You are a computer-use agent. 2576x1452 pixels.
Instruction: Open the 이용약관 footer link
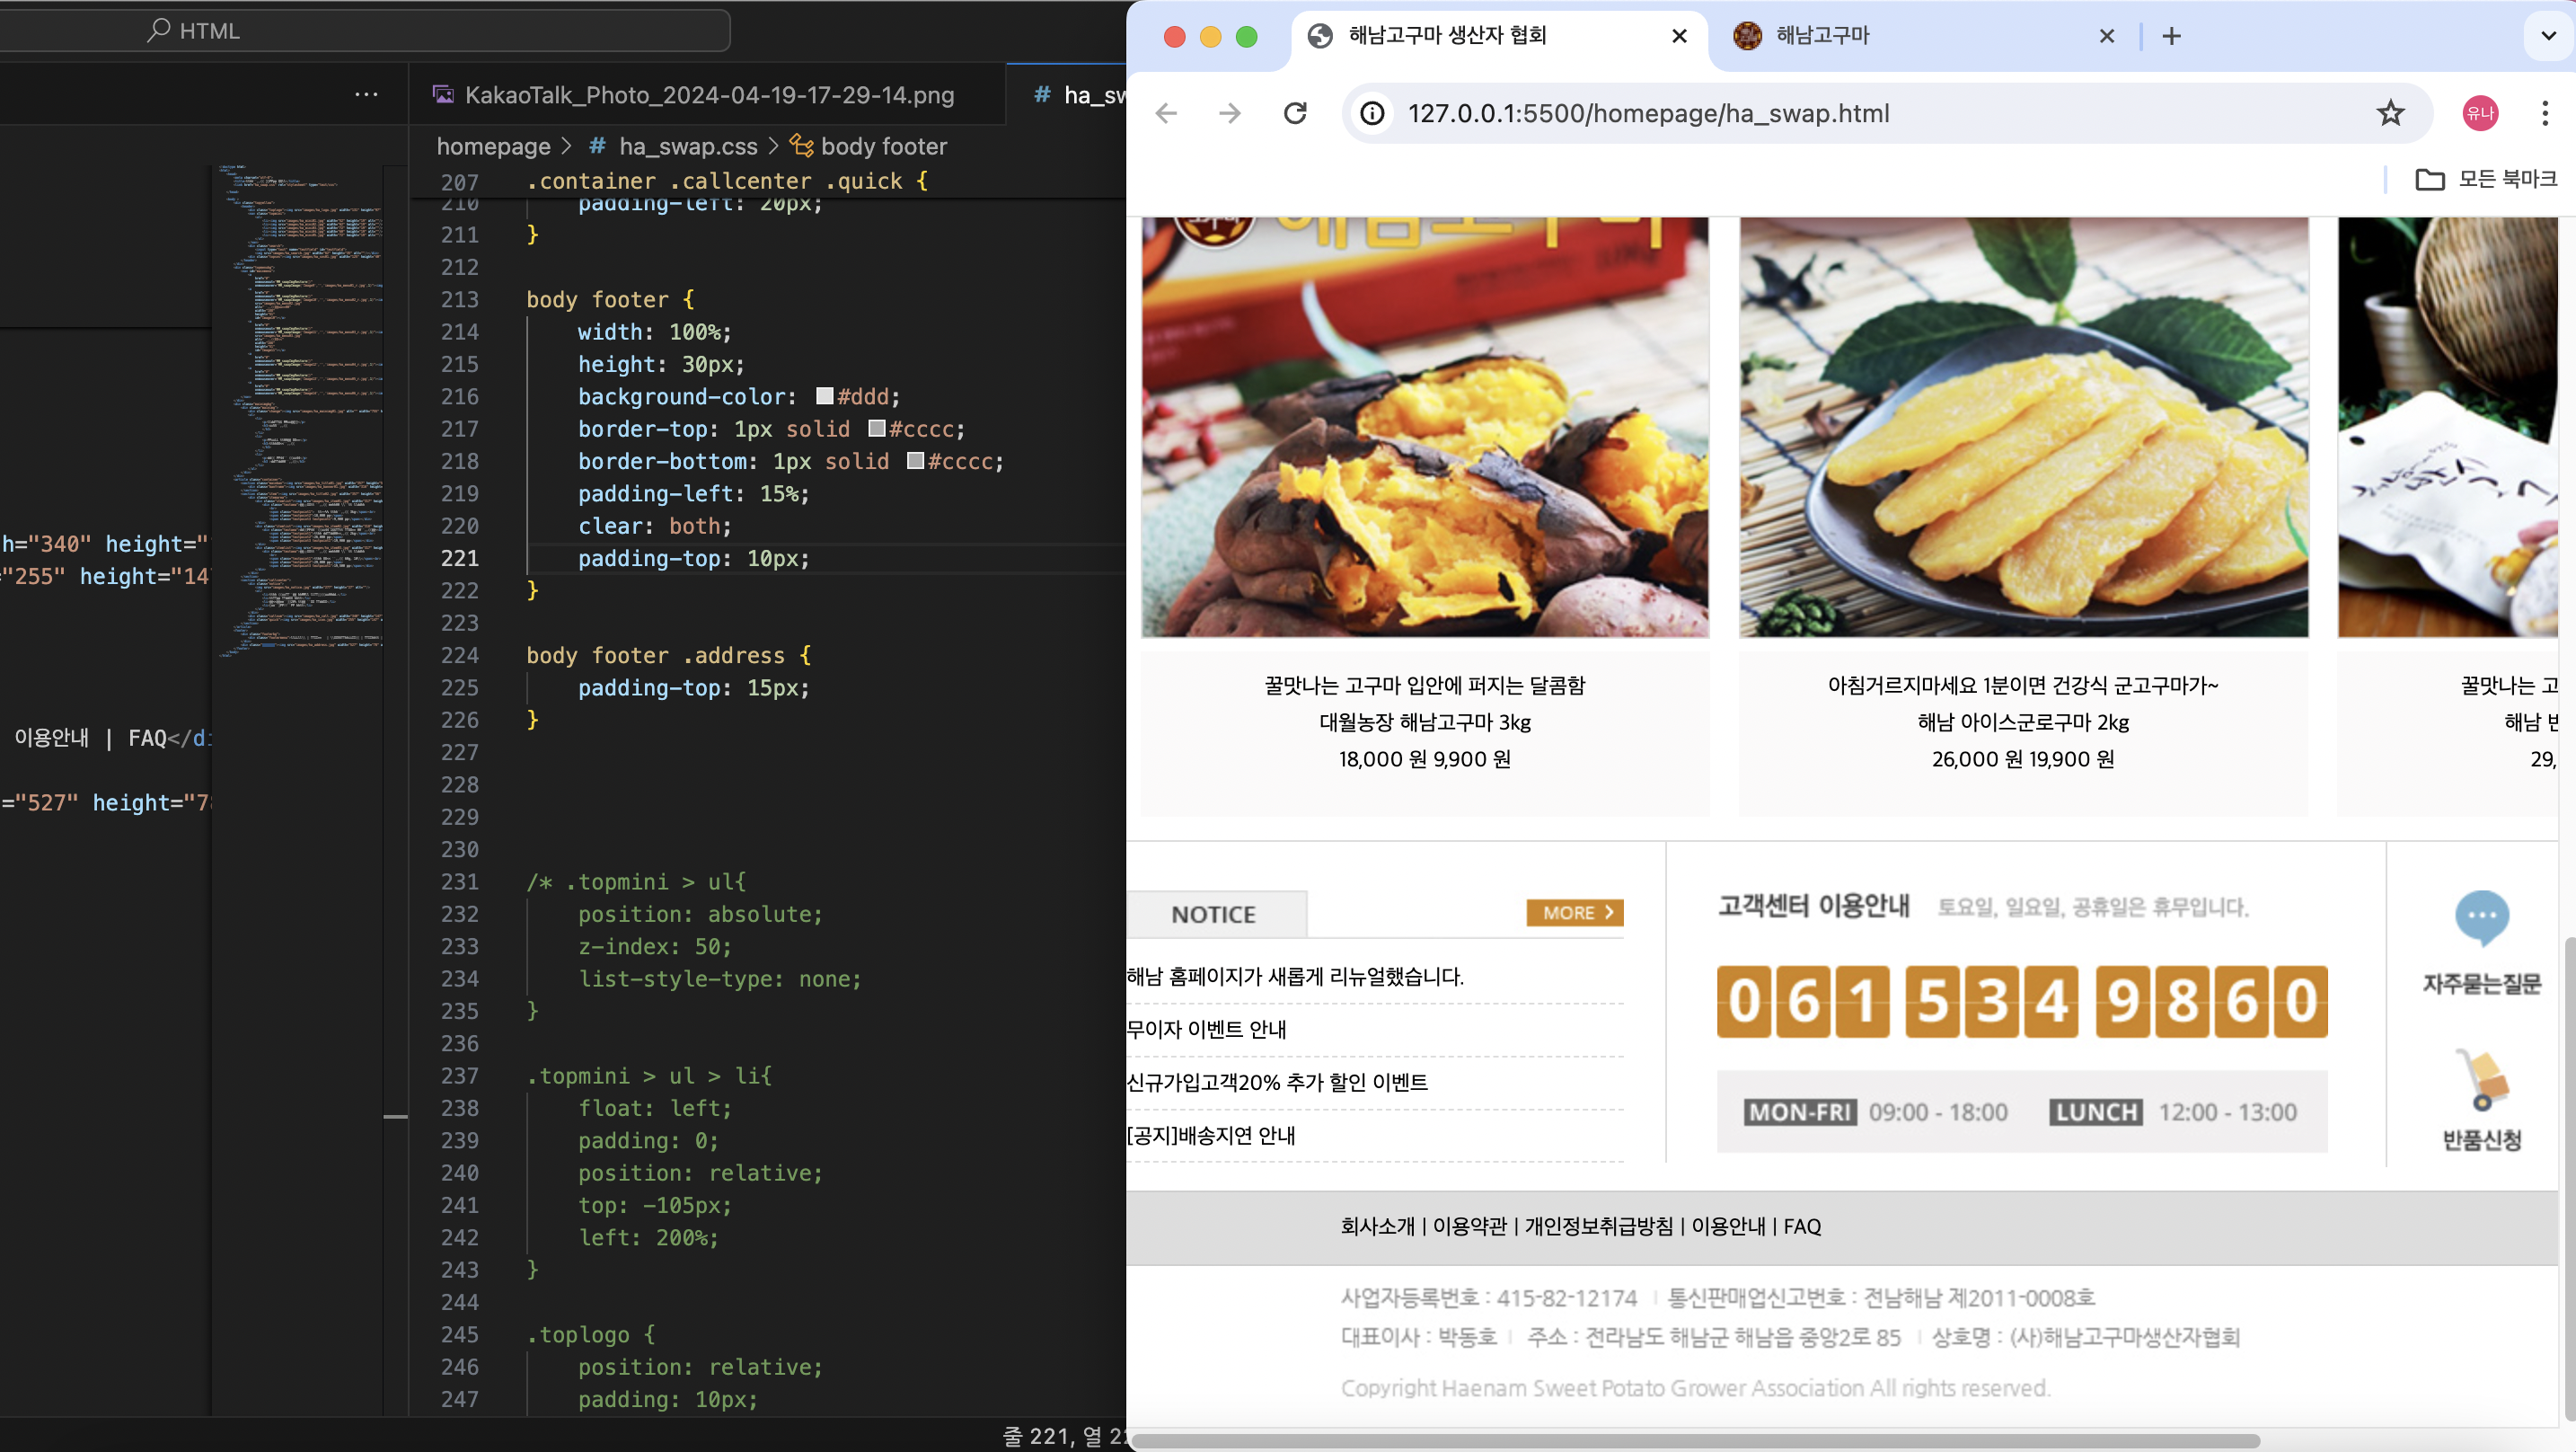pos(1469,1226)
